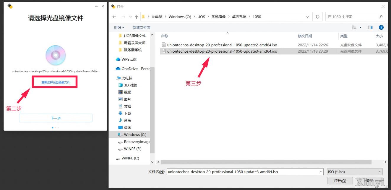
Task: Click horizontal scrollbar left arrow
Action: coord(158,162)
